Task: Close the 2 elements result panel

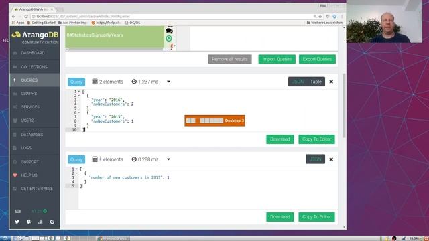Action: [x=331, y=82]
